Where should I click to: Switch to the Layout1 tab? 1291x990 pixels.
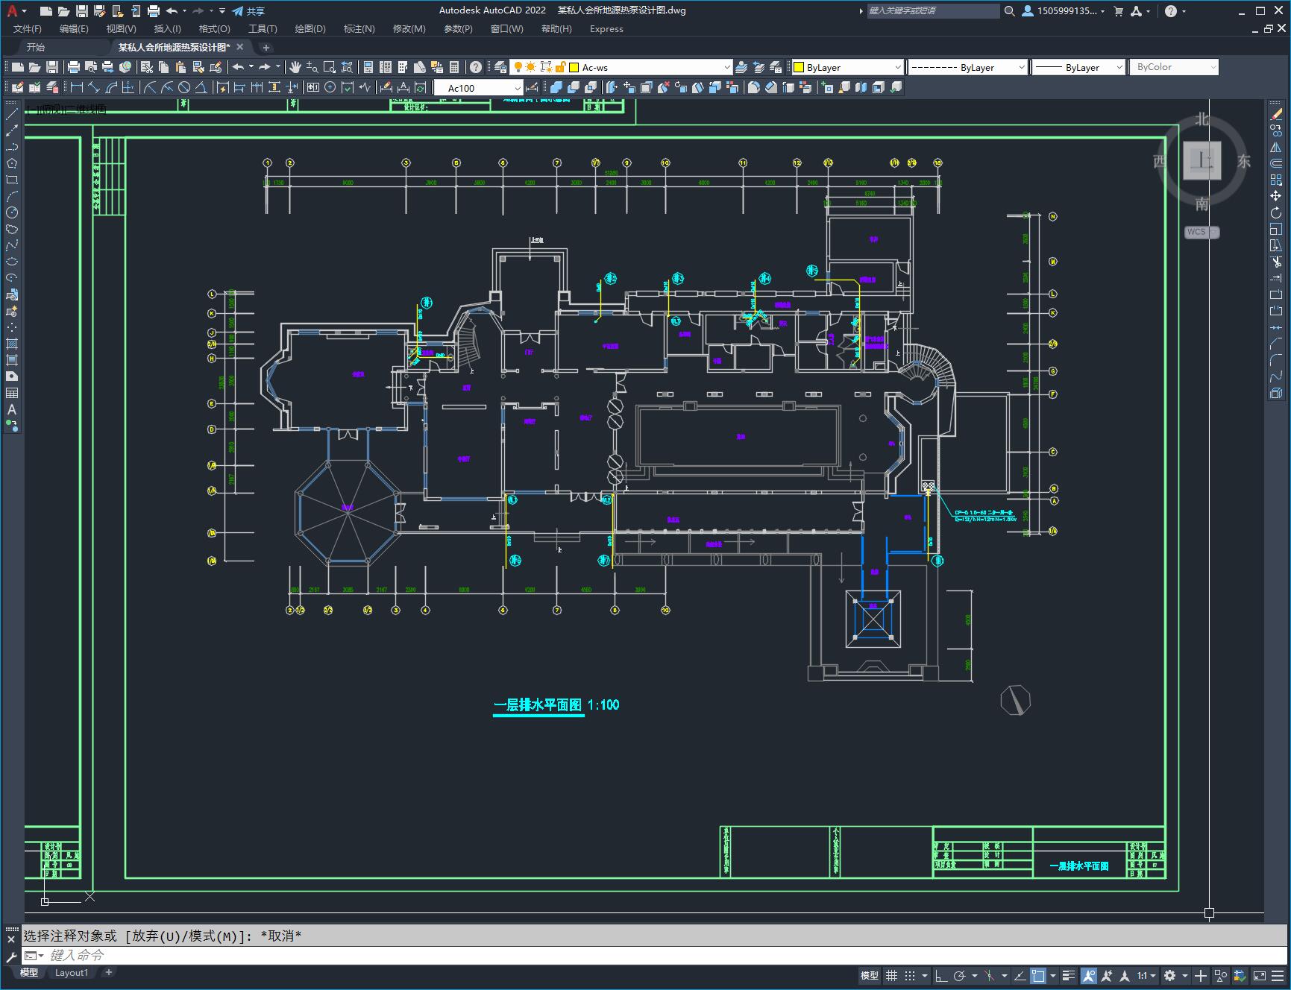point(72,972)
